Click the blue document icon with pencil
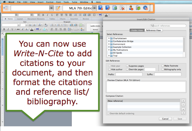Image resolution: width=192 pixels, height=131 pixels. [108, 8]
